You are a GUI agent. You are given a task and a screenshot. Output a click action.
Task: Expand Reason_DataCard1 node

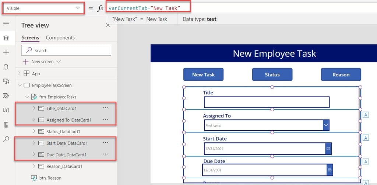point(34,166)
